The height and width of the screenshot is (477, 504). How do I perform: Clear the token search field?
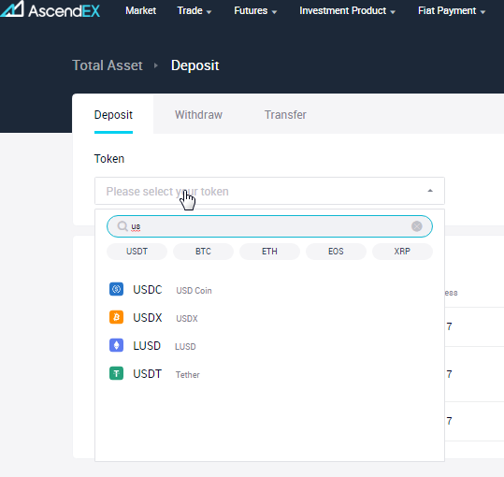tap(417, 226)
